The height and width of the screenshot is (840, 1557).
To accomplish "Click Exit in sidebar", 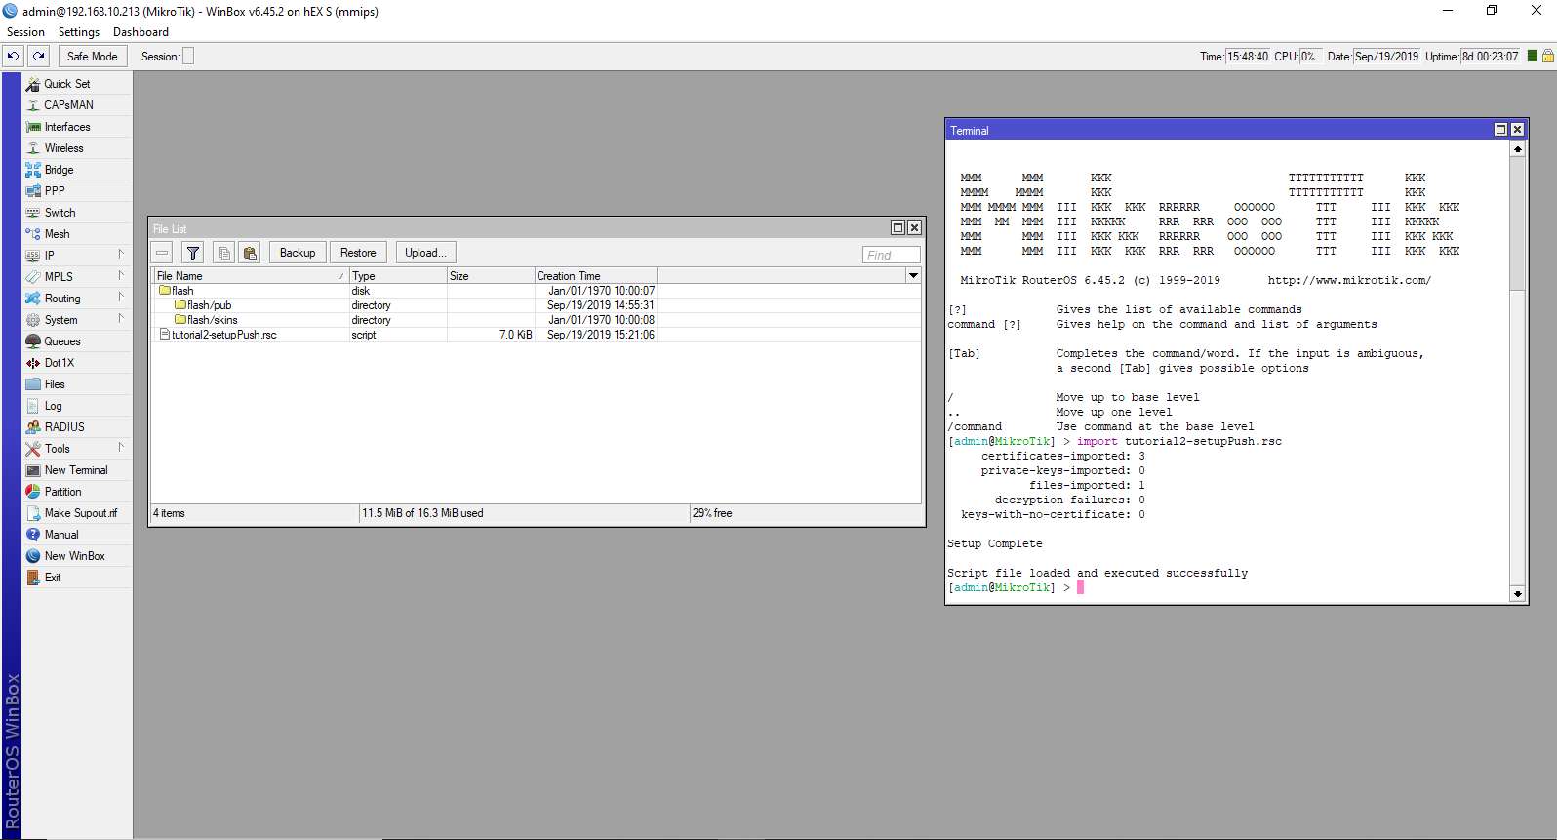I will [77, 578].
